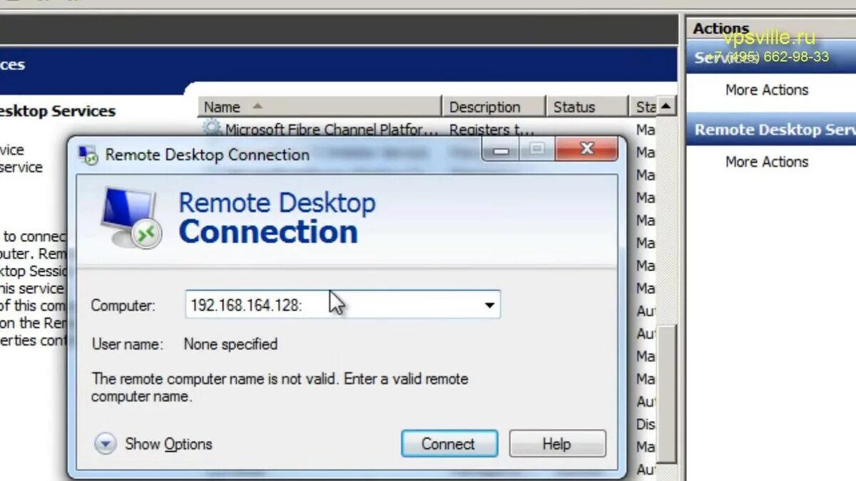The image size is (856, 481).
Task: Click the Description column header
Action: (494, 105)
